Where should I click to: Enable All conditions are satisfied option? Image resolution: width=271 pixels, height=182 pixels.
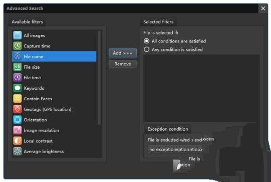point(146,41)
